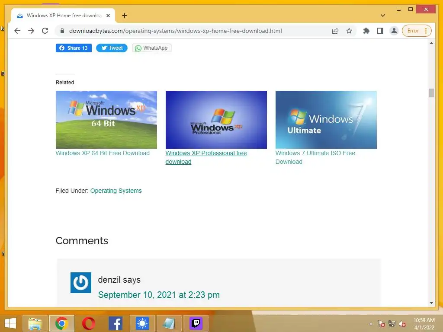Click the scrollbar up arrow

431,43
